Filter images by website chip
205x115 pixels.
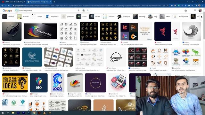pos(109,17)
